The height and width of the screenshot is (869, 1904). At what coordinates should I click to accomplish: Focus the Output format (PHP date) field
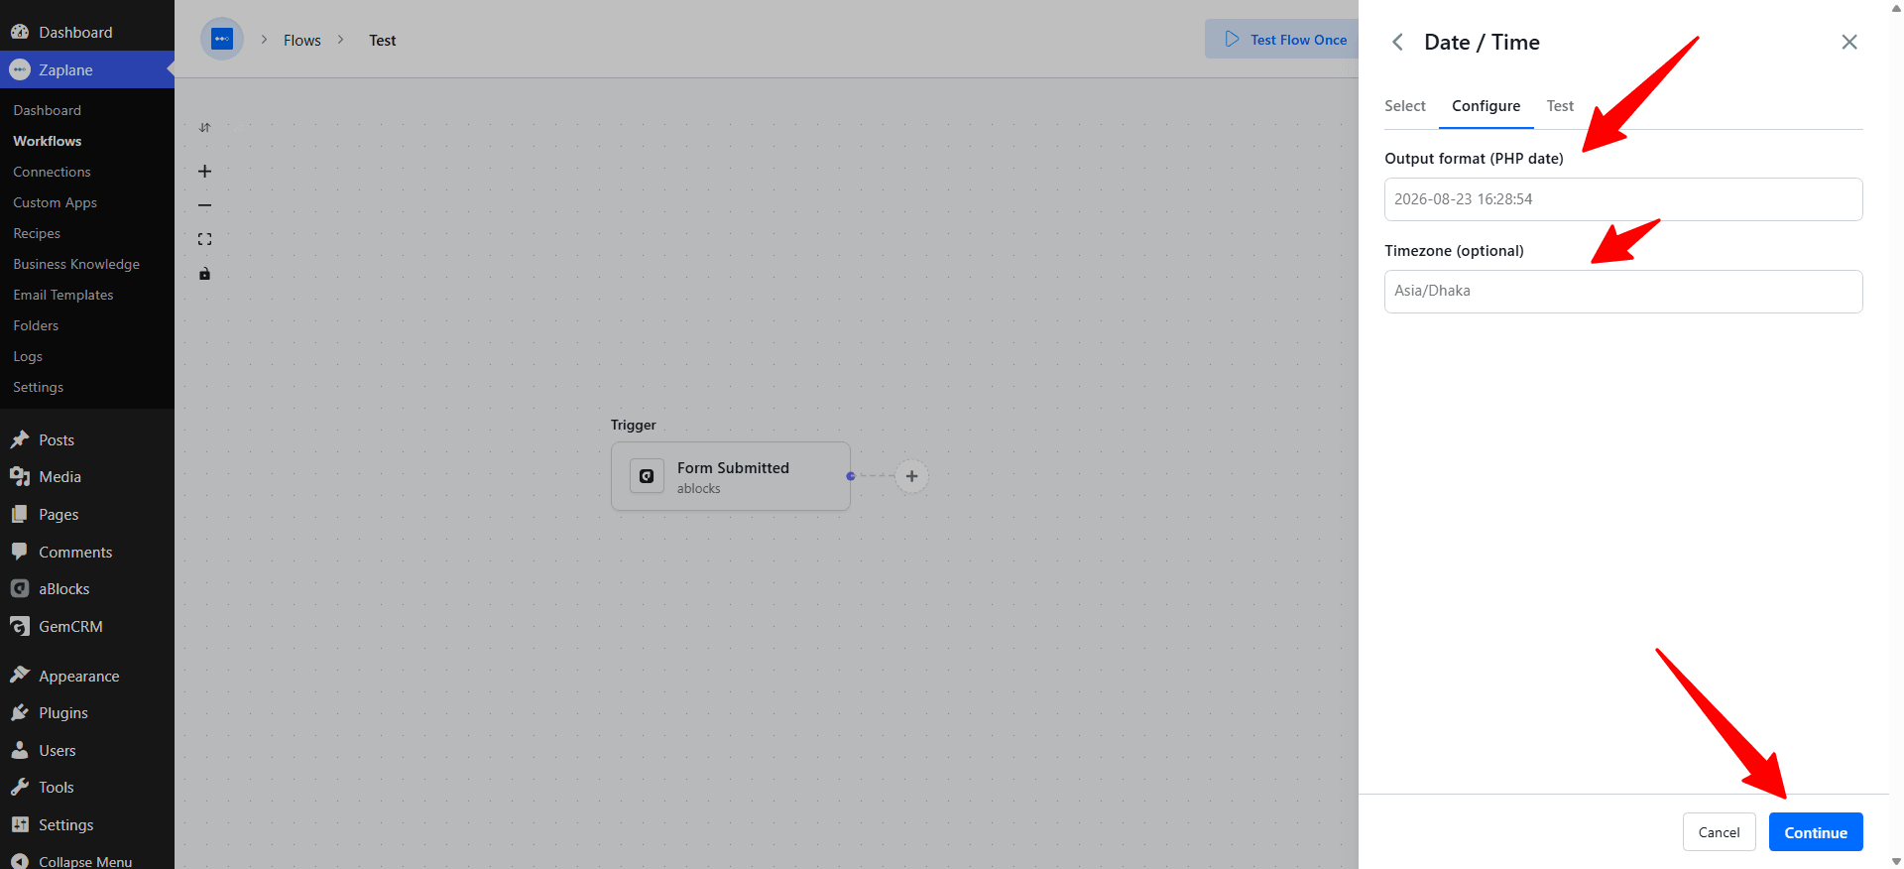[1623, 199]
